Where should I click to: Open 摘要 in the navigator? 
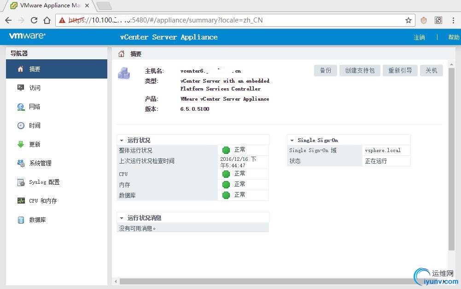(57, 69)
